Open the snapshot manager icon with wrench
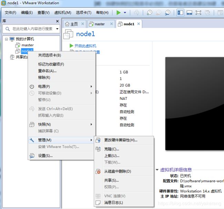The image size is (224, 209). point(167,12)
